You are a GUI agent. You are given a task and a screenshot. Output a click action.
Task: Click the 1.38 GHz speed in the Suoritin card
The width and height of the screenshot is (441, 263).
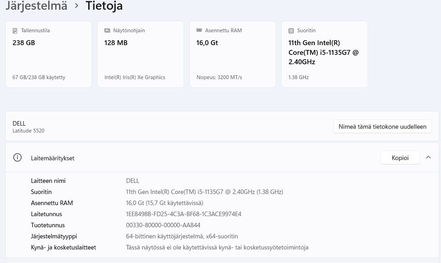point(298,77)
